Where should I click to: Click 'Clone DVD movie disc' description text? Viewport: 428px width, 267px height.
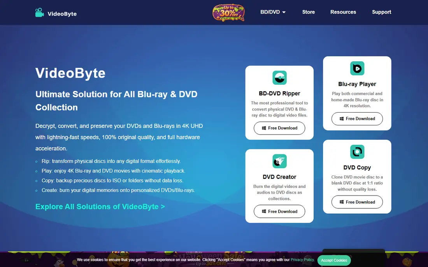point(357,183)
